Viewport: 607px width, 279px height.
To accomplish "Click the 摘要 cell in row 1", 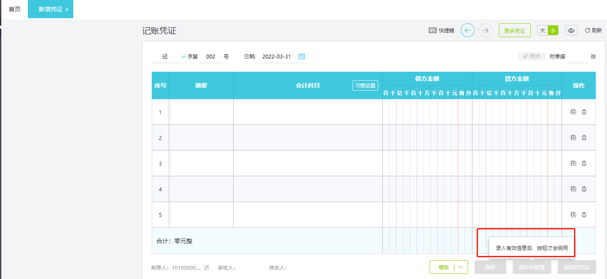I will click(x=201, y=112).
